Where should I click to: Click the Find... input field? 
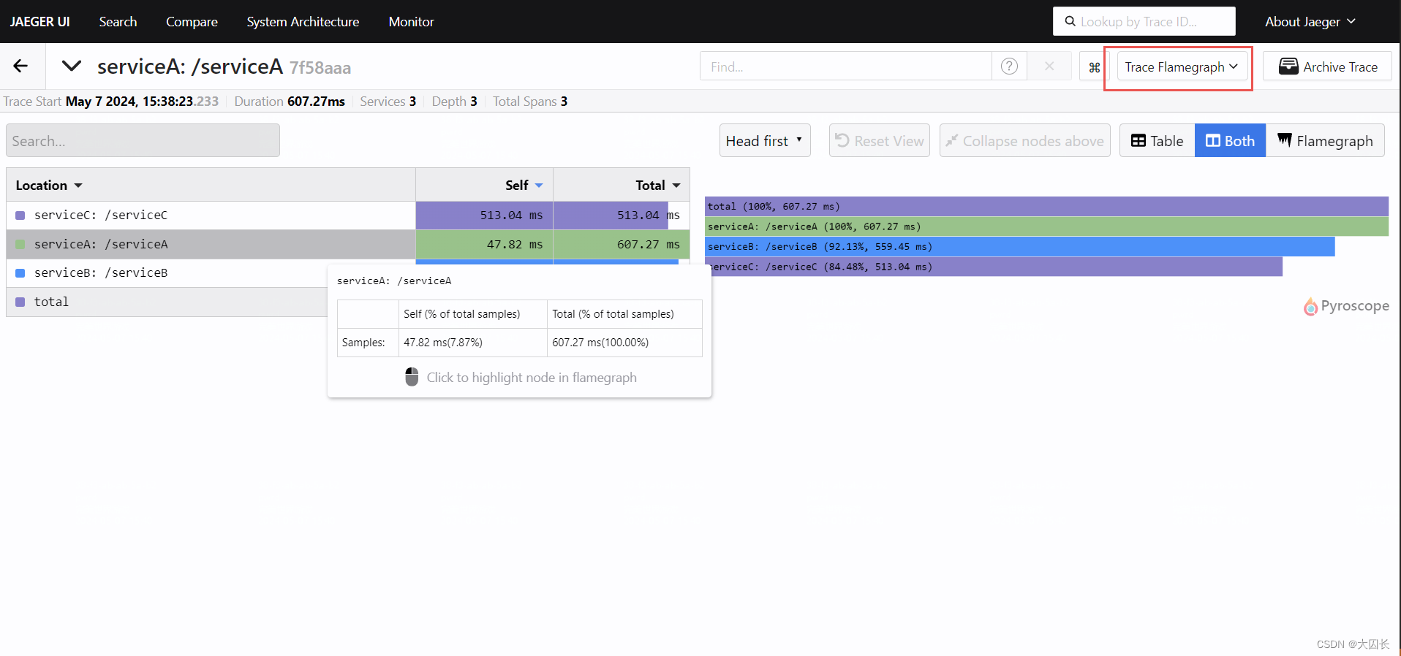coord(846,66)
